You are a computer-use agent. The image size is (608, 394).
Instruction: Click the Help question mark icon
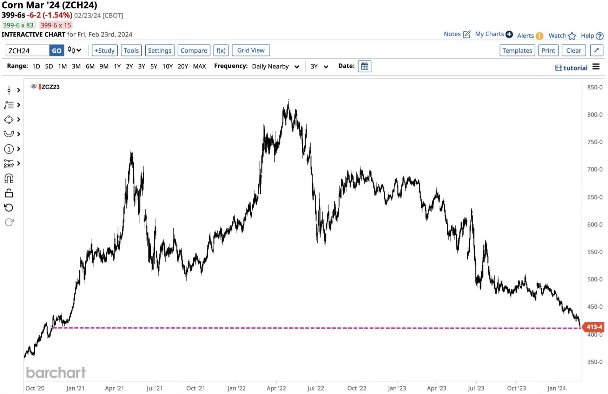[x=600, y=36]
